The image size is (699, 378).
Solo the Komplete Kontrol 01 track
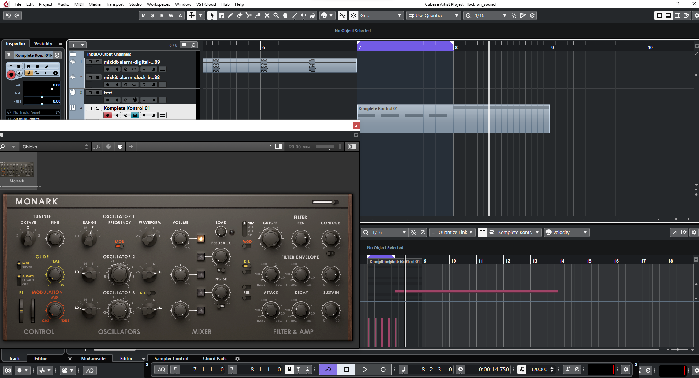pyautogui.click(x=98, y=108)
